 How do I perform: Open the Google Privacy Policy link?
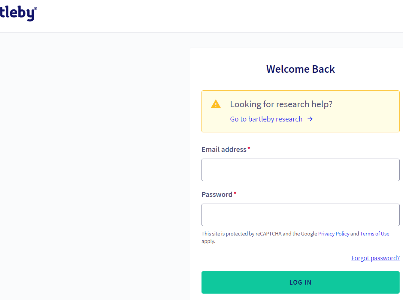tap(333, 234)
